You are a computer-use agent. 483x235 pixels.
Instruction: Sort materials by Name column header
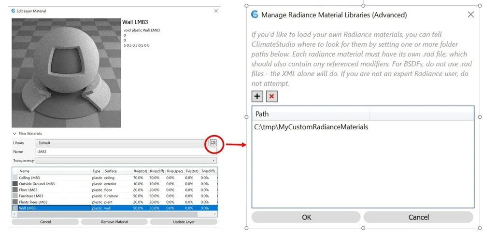tap(55, 171)
